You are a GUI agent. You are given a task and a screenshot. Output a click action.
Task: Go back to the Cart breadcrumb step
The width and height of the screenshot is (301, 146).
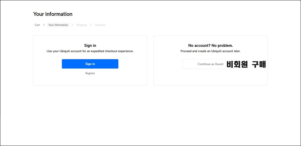click(37, 25)
